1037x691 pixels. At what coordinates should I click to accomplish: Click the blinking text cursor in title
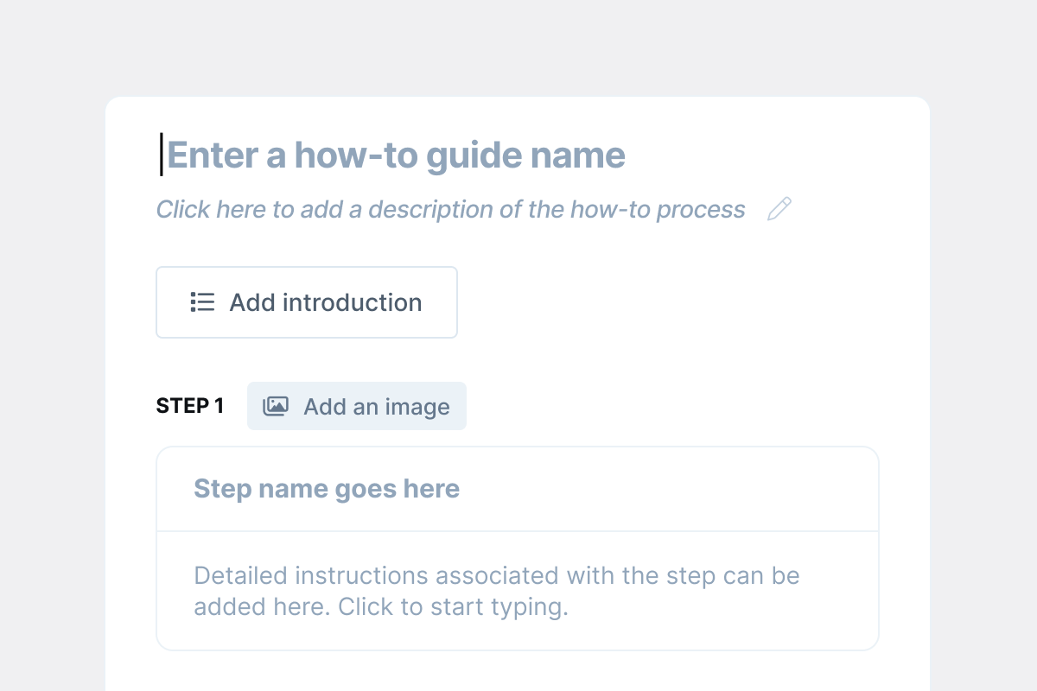coord(161,155)
